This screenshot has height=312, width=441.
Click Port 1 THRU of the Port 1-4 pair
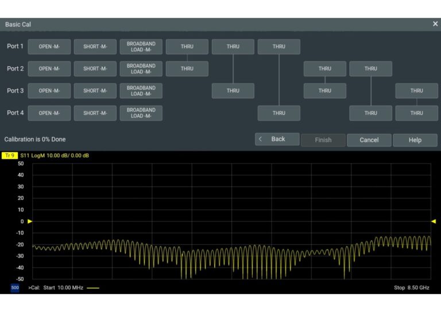point(278,47)
